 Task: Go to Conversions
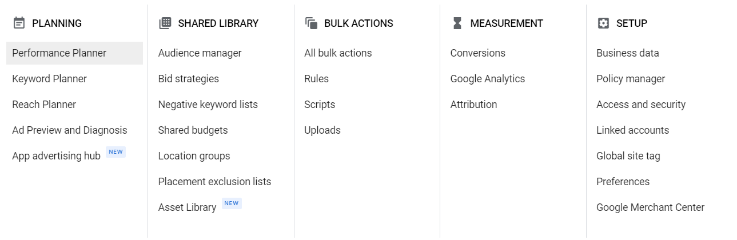click(478, 53)
